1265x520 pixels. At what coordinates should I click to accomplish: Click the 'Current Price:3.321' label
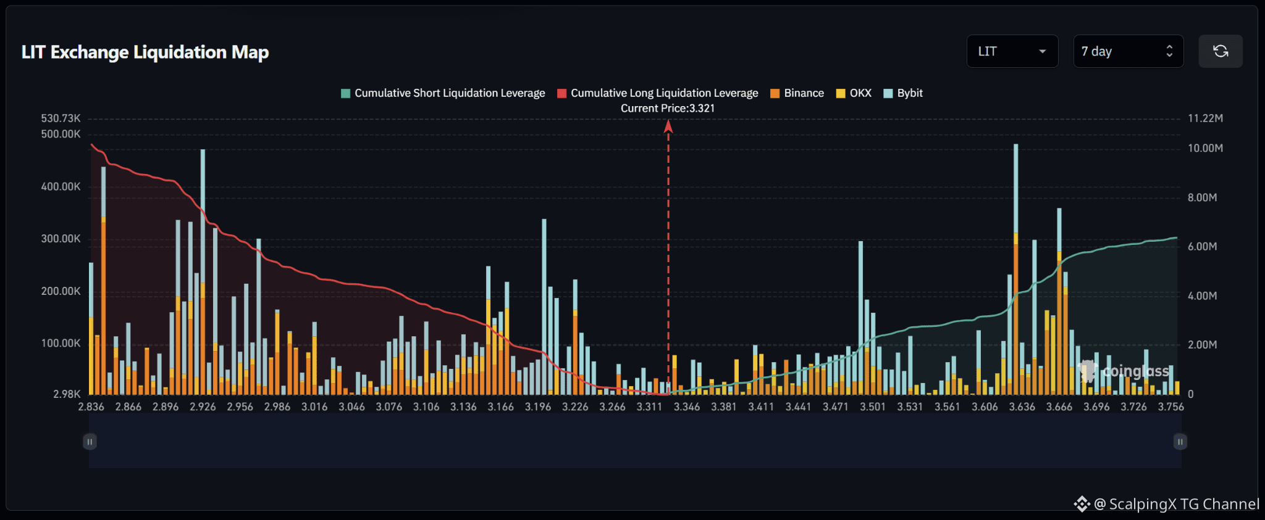[668, 109]
